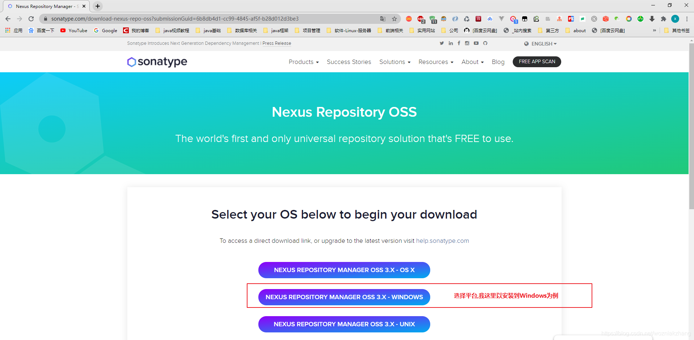Open the 前端相关 bookmark folder
The image size is (694, 340).
tap(390, 31)
